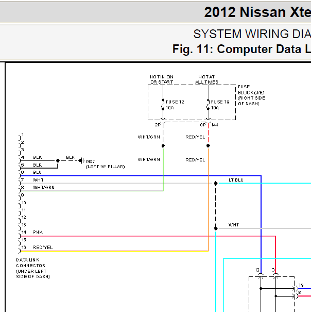Click the splice dot on the WHT/GRN wire
The image size is (311, 312).
pyautogui.click(x=163, y=145)
